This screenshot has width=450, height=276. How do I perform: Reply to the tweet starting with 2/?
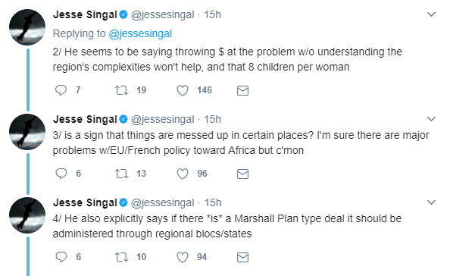coord(61,90)
